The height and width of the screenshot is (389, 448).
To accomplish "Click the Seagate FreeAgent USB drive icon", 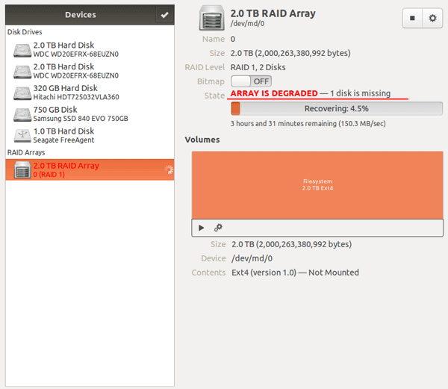I will coord(22,136).
